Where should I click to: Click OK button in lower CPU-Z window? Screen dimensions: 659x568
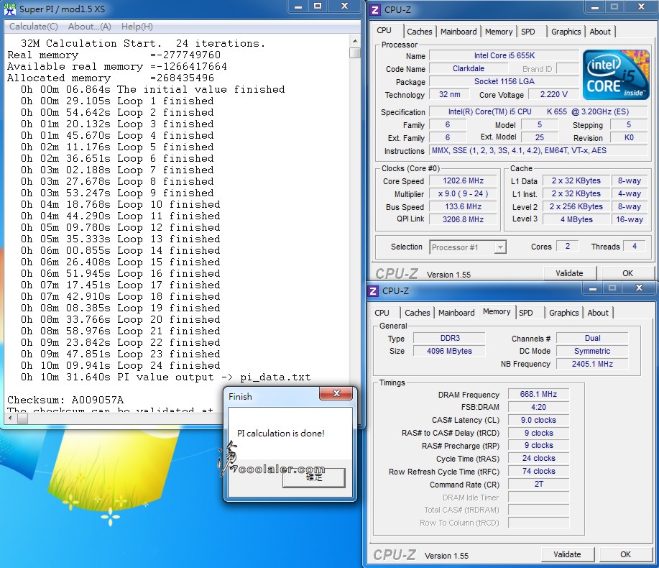[x=625, y=554]
